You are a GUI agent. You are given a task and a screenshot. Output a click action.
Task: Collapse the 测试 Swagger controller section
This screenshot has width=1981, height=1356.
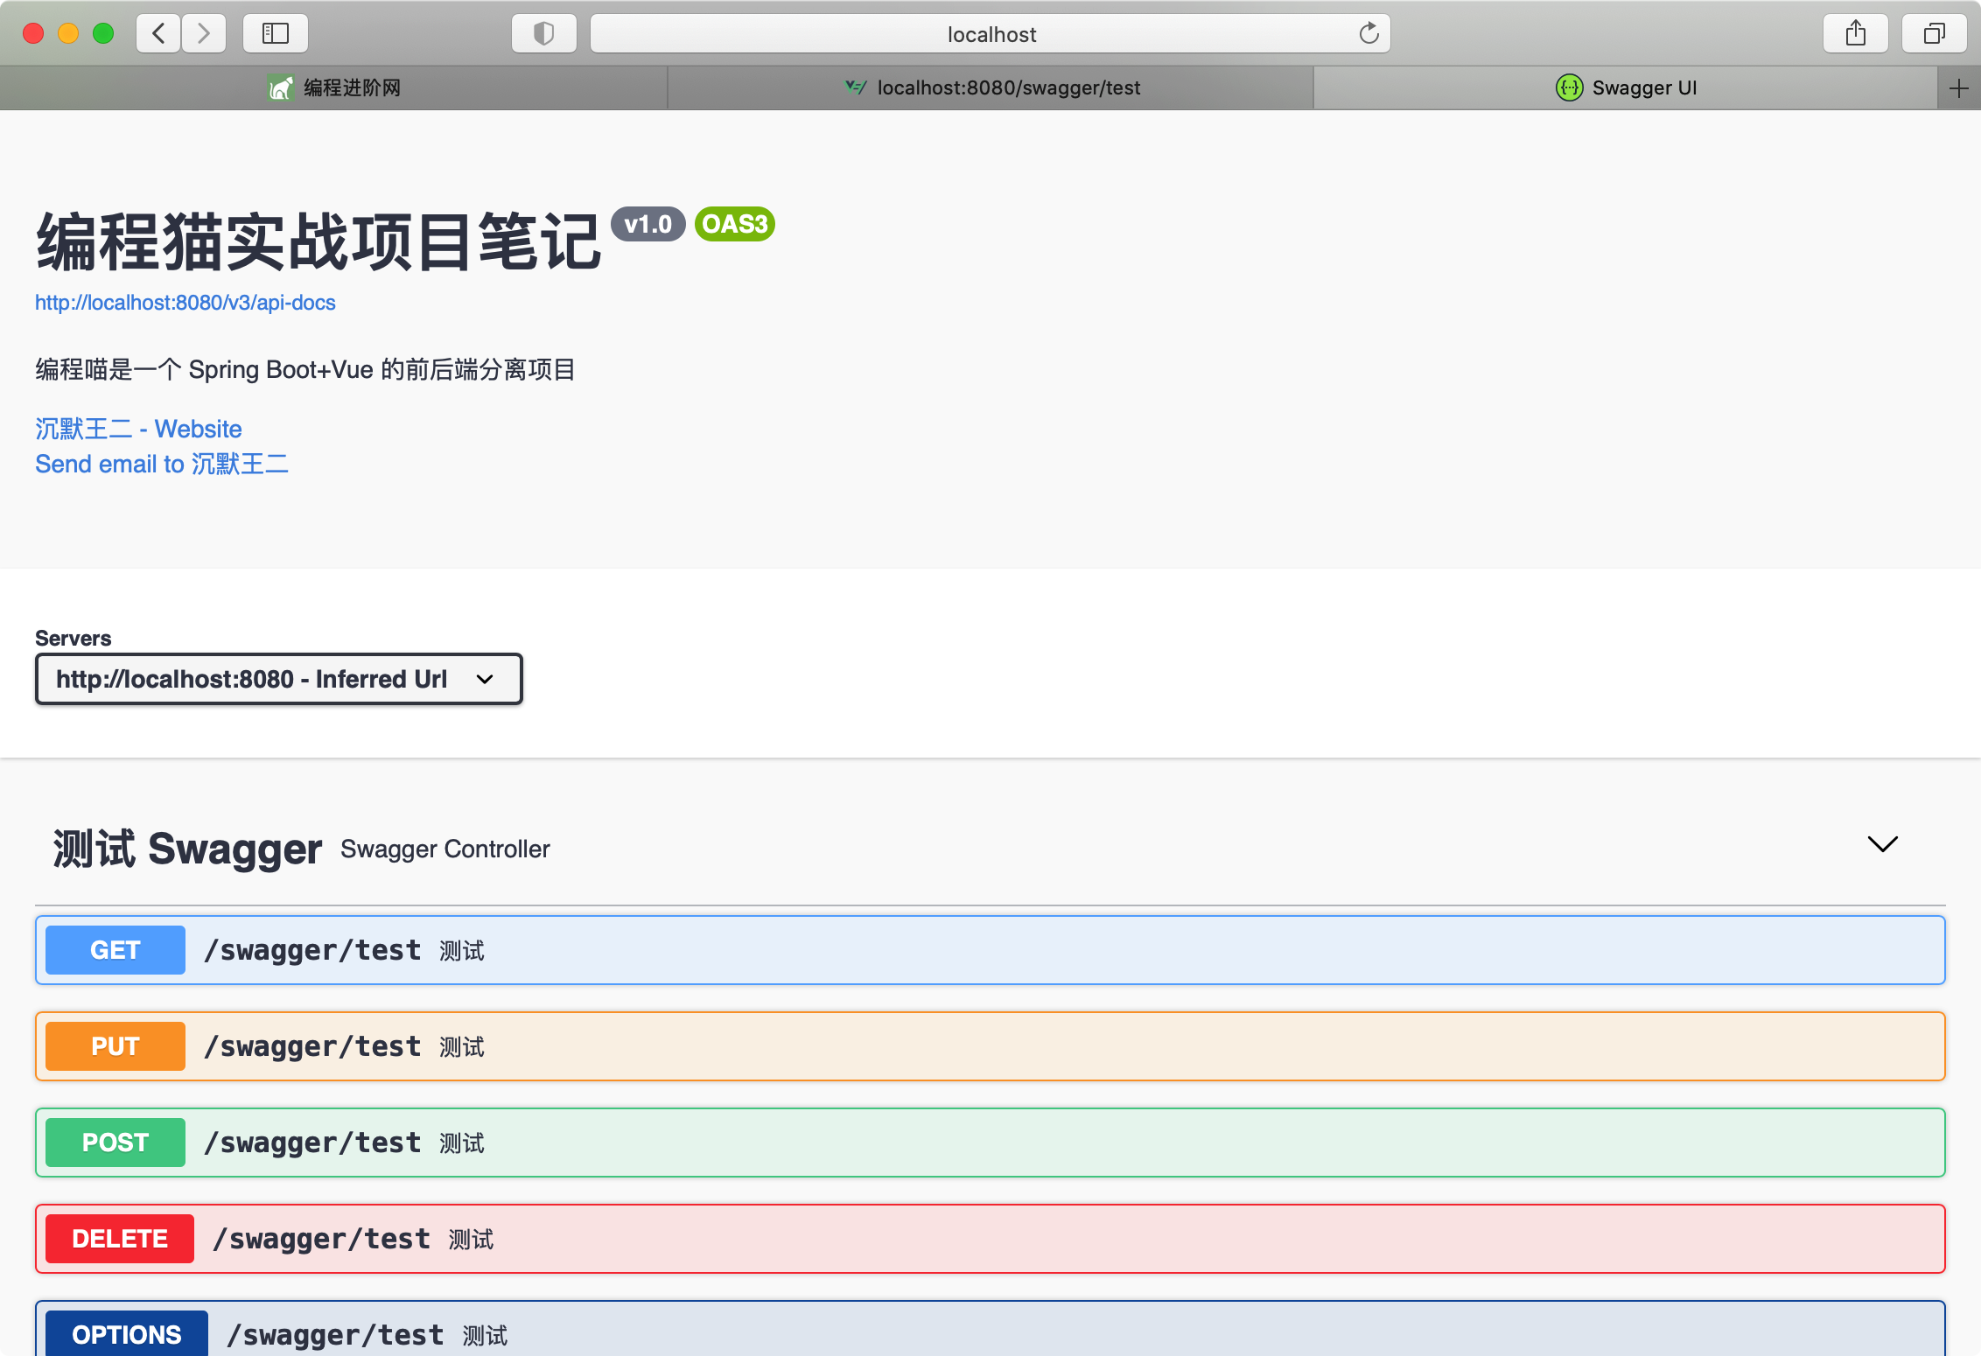tap(1882, 845)
